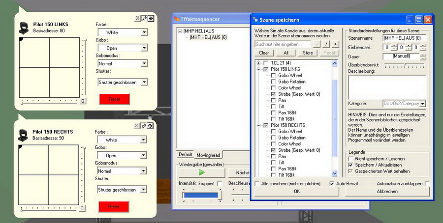The image size is (443, 223).
Task: Click the plus button next to search field
Action: coord(335,44)
